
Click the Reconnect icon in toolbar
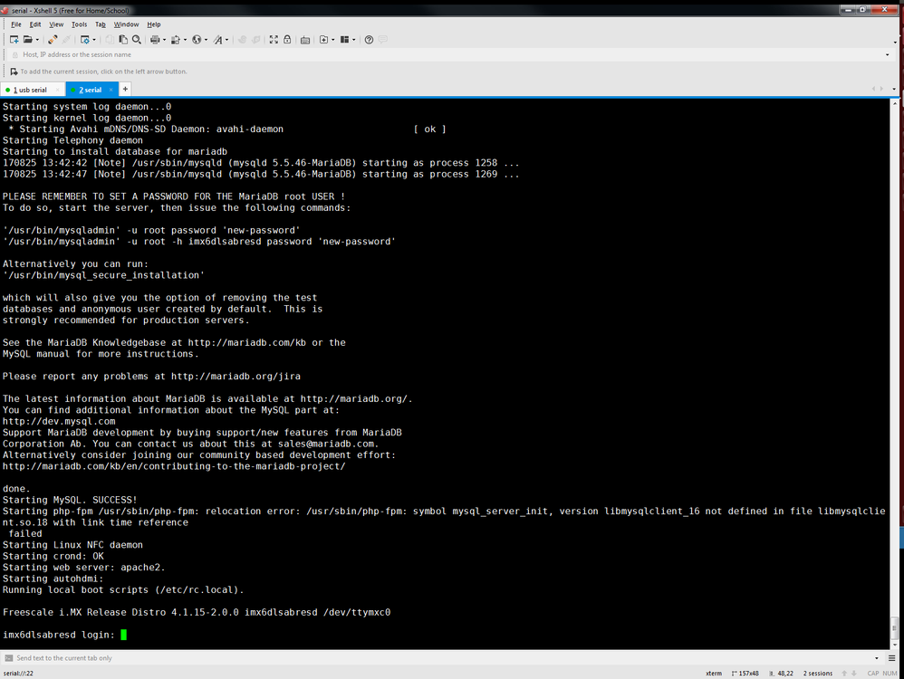53,39
